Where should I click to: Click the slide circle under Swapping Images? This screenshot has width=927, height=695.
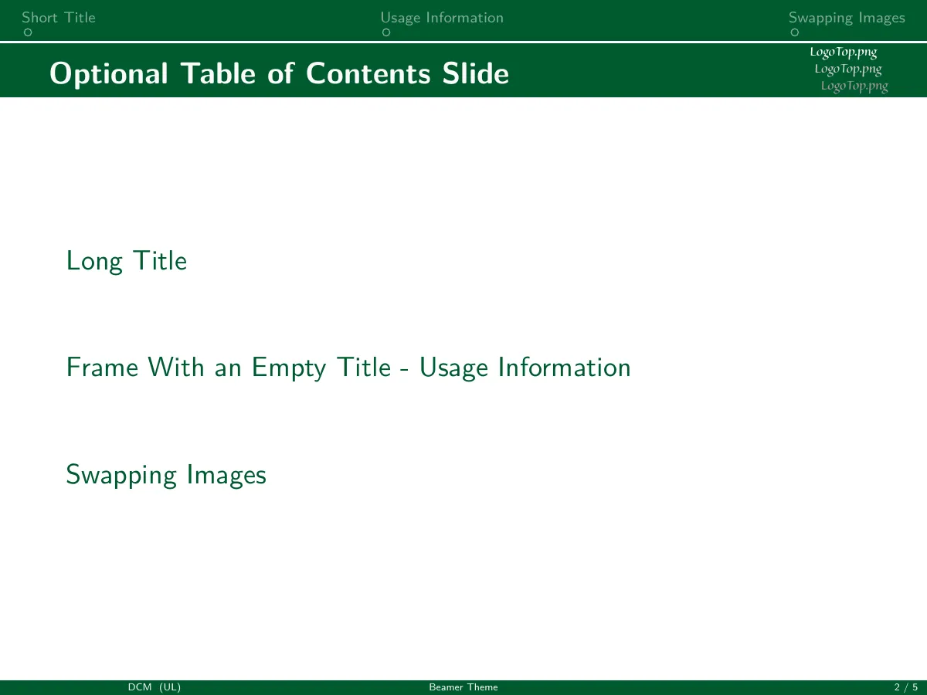[x=795, y=33]
